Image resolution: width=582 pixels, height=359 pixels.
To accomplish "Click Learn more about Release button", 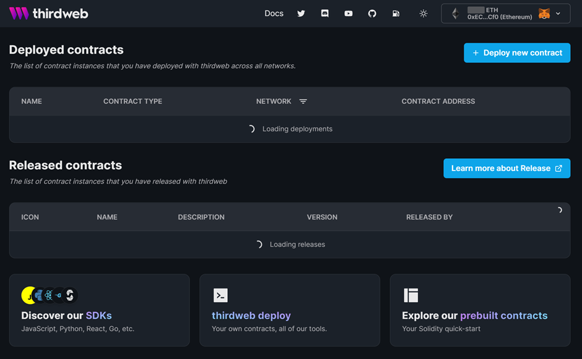I will (x=506, y=168).
